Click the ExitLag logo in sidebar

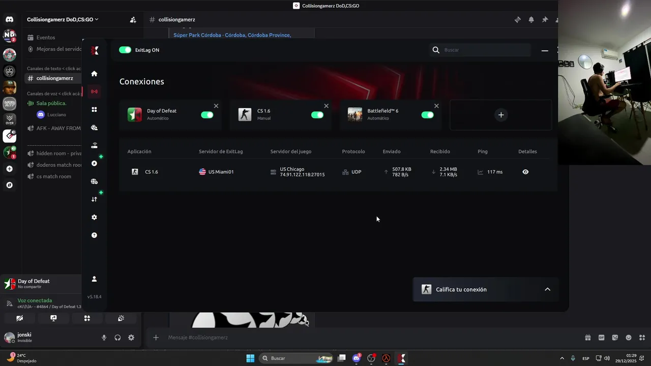[x=95, y=50]
